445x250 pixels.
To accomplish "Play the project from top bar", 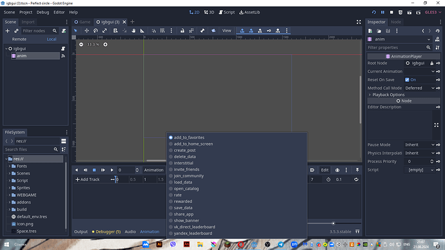I will 374,12.
